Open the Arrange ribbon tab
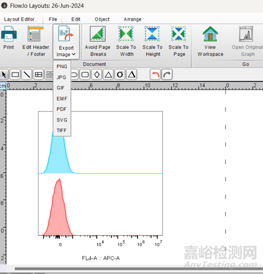The image size is (263, 274). pos(133,19)
